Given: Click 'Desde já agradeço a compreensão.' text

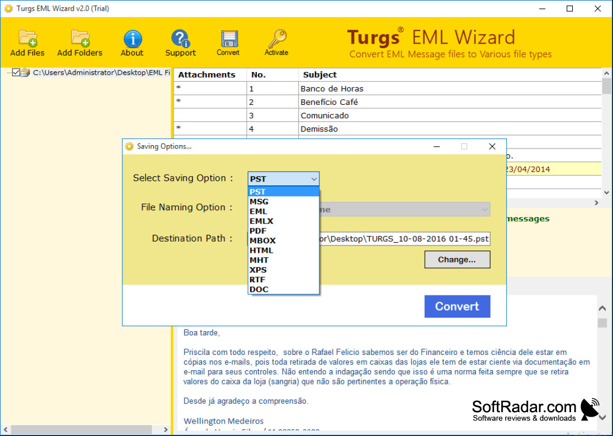Looking at the screenshot, I should 246,401.
